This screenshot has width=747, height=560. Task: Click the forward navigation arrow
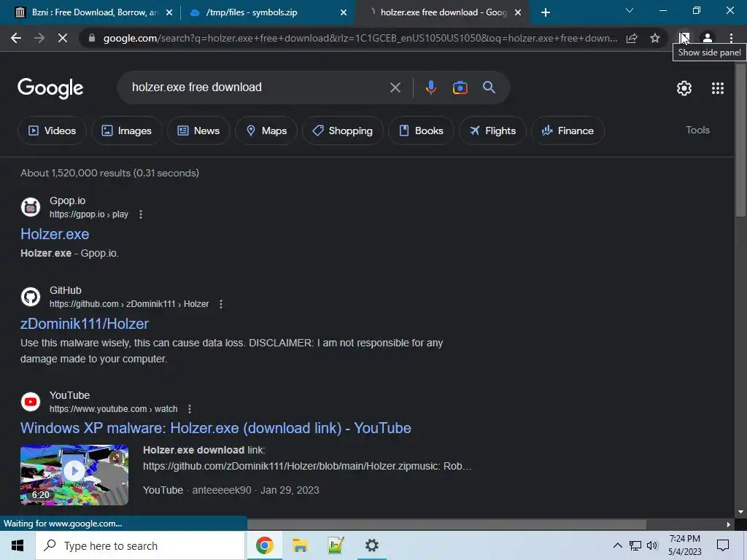click(39, 38)
